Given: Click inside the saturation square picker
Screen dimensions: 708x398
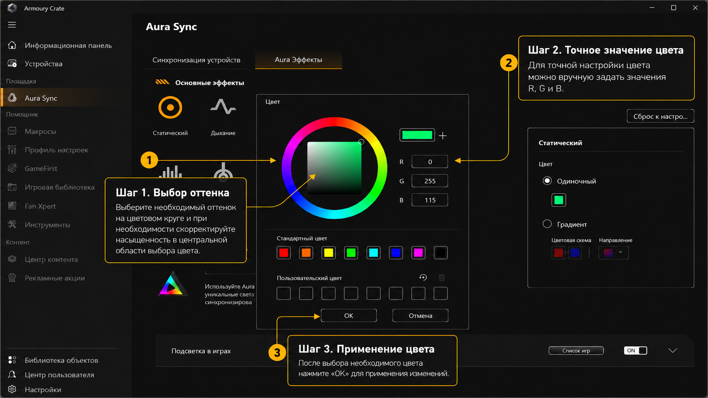Looking at the screenshot, I should tap(335, 168).
